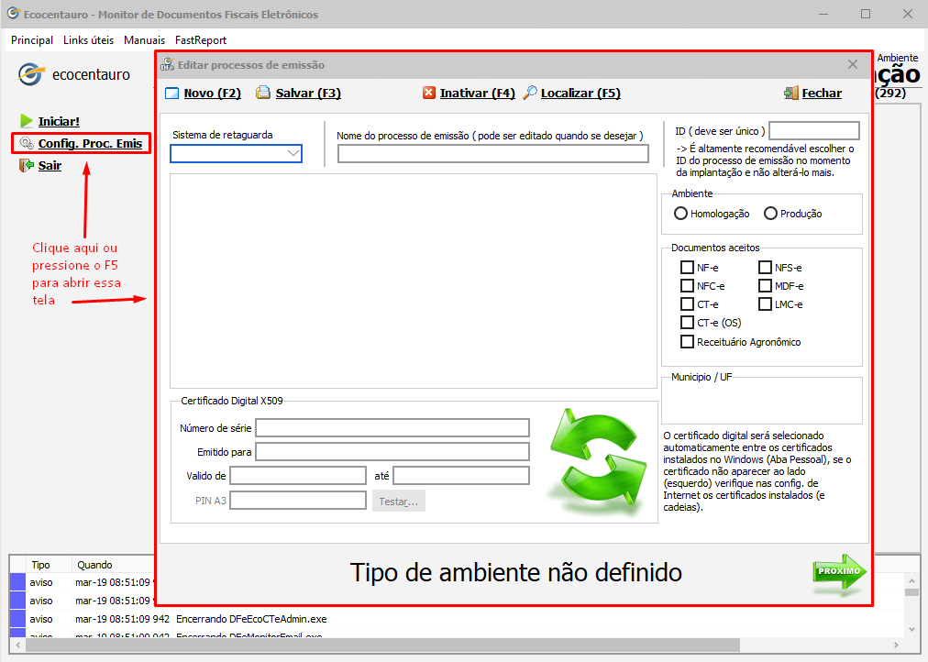Open the Principal menu
This screenshot has width=928, height=662.
tap(32, 40)
